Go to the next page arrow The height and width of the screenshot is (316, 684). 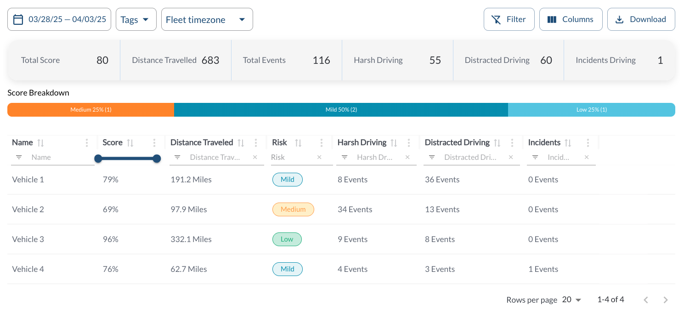pos(666,300)
